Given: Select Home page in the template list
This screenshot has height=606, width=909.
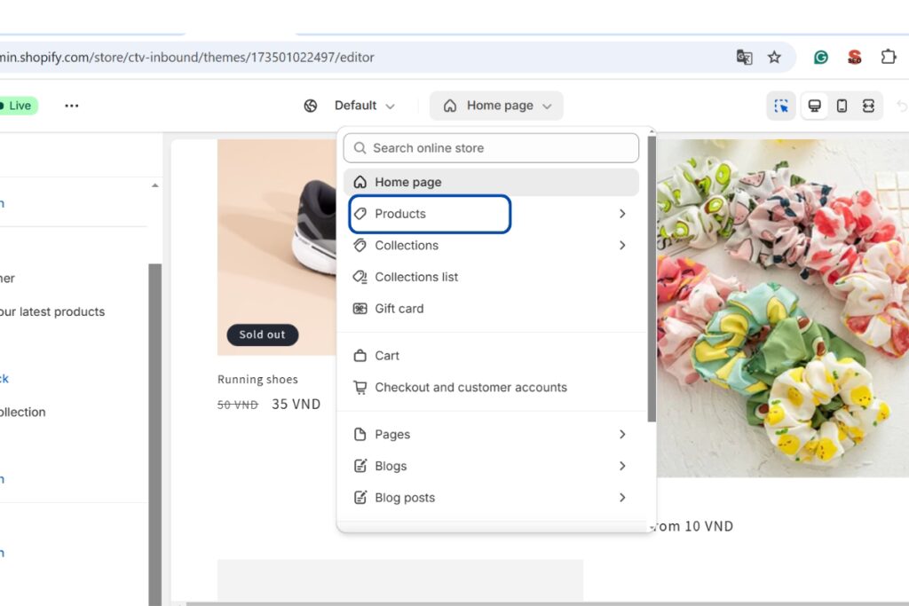Looking at the screenshot, I should coord(491,182).
